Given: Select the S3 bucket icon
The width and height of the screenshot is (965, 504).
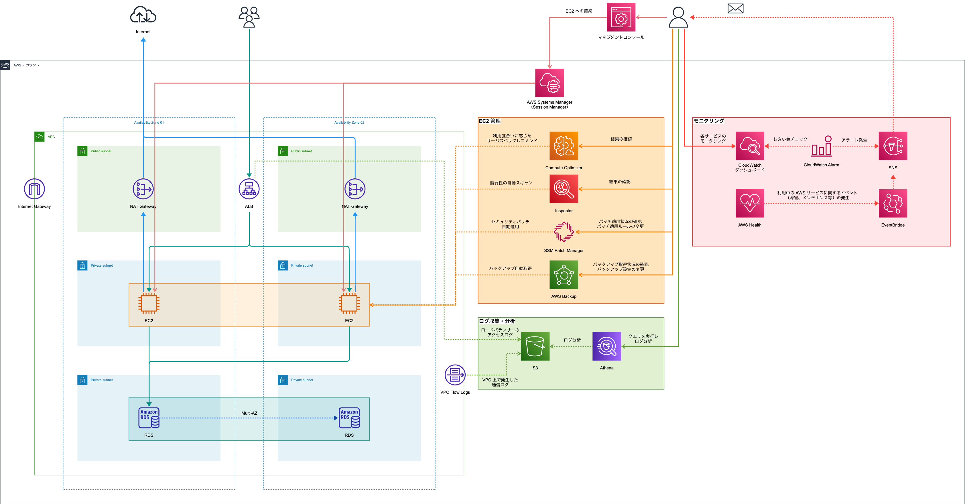Looking at the screenshot, I should tap(535, 346).
